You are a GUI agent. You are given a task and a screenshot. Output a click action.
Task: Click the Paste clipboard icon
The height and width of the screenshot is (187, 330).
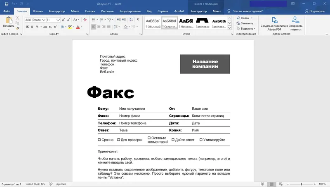pos(9,20)
